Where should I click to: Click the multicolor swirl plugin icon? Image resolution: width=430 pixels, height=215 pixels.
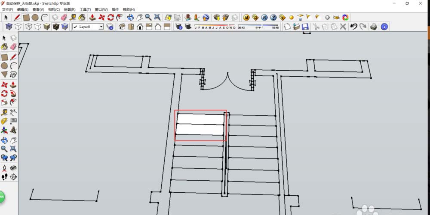[345, 18]
